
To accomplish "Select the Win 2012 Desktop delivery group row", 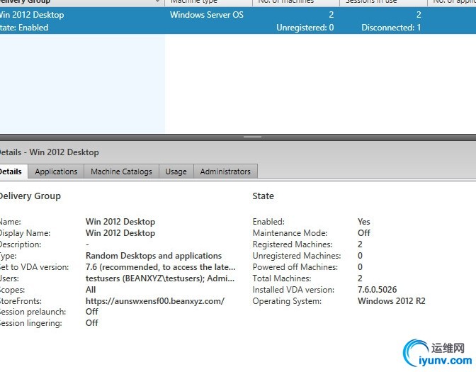I will tap(238, 21).
